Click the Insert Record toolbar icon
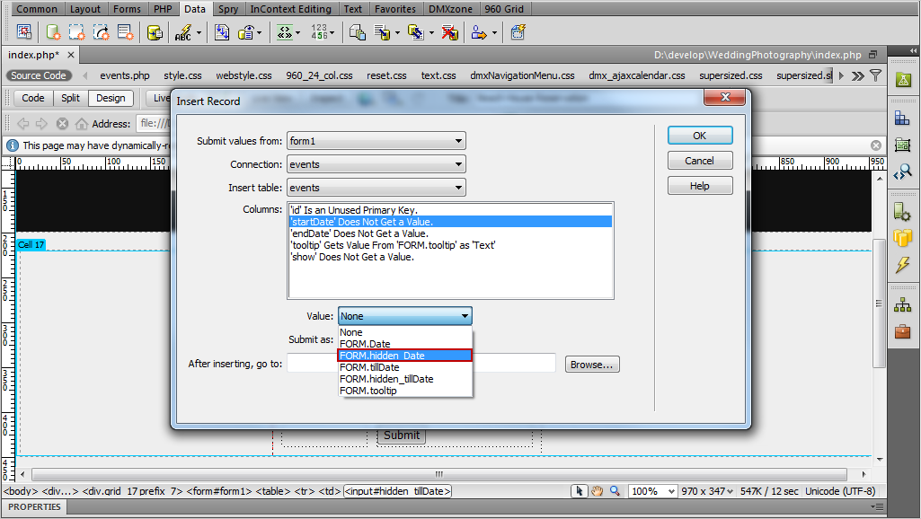Image resolution: width=921 pixels, height=519 pixels. coord(382,31)
